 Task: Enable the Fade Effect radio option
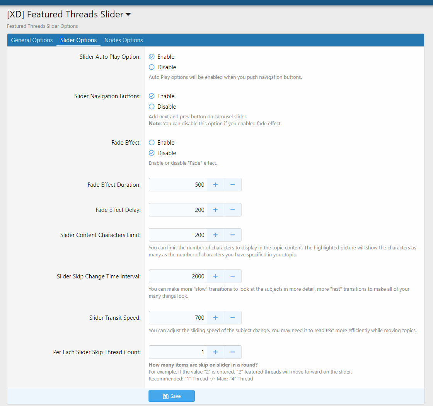tap(152, 143)
